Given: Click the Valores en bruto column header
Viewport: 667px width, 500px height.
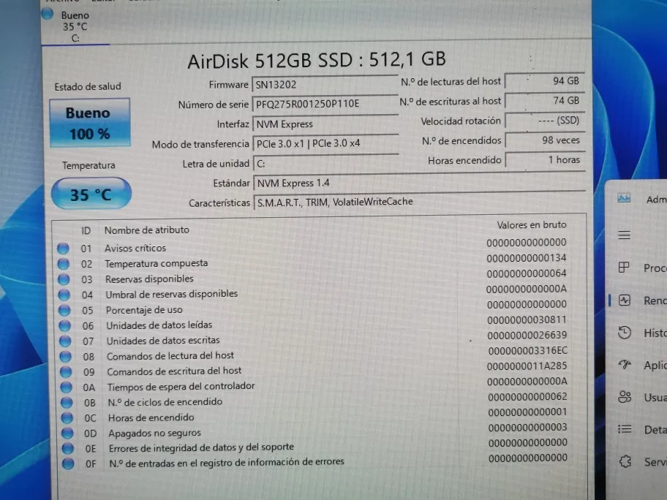Looking at the screenshot, I should pyautogui.click(x=531, y=225).
